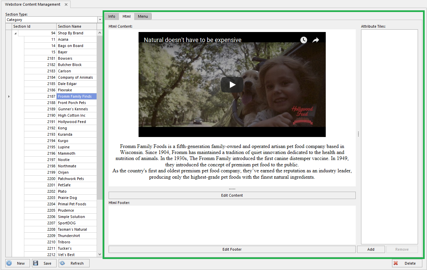Select the Fromm Family Finds row
The image size is (427, 270).
60,96
